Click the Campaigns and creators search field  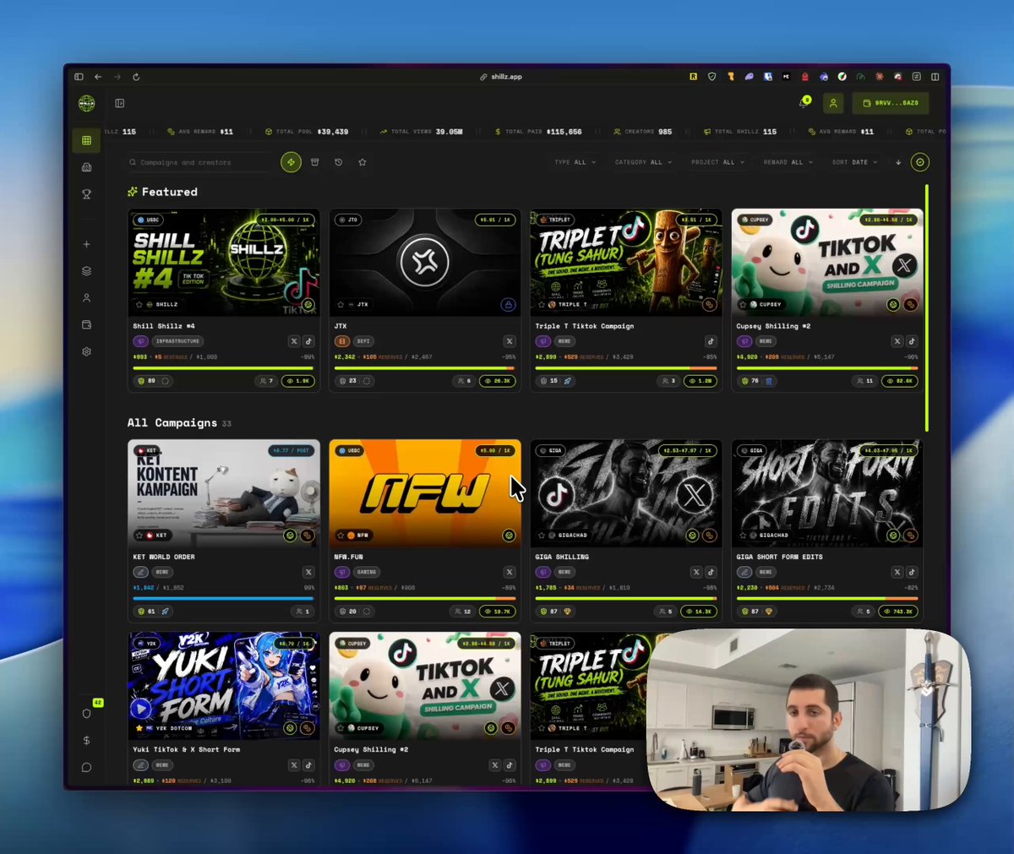click(x=199, y=162)
